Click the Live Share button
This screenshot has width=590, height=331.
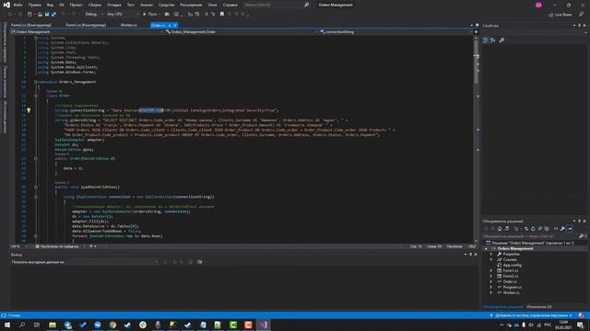pos(560,15)
